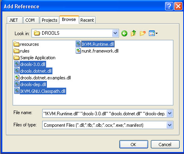The width and height of the screenshot is (184, 154).
Task: Click IKVM.GNU.Classpath.dll file icon
Action: pos(17,91)
